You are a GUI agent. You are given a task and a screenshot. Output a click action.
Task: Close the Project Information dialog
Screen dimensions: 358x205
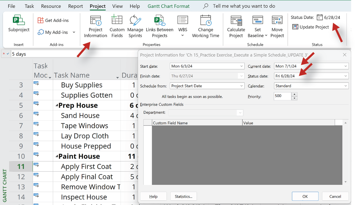tap(345, 55)
